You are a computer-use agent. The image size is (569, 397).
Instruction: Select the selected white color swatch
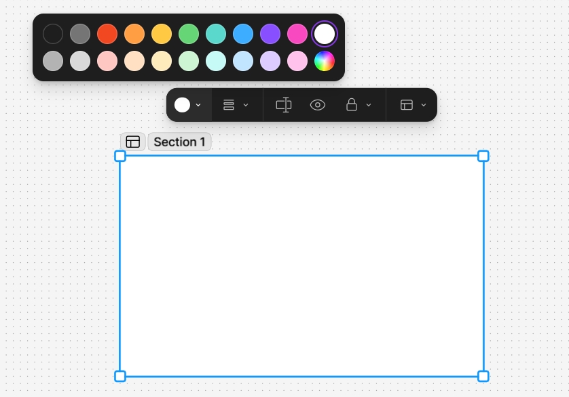(x=325, y=34)
